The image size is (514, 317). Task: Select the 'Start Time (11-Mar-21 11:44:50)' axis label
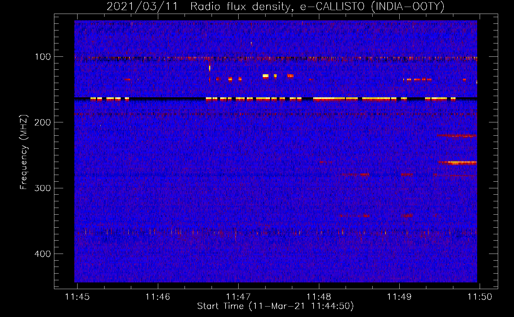(275, 306)
